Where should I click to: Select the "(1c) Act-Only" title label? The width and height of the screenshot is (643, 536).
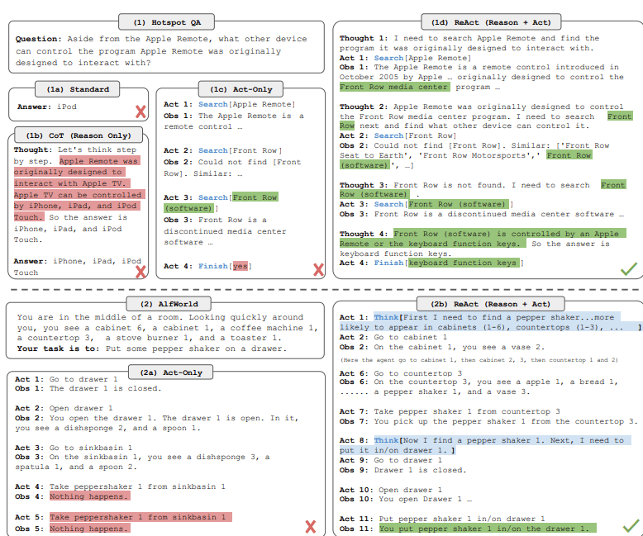coord(241,89)
